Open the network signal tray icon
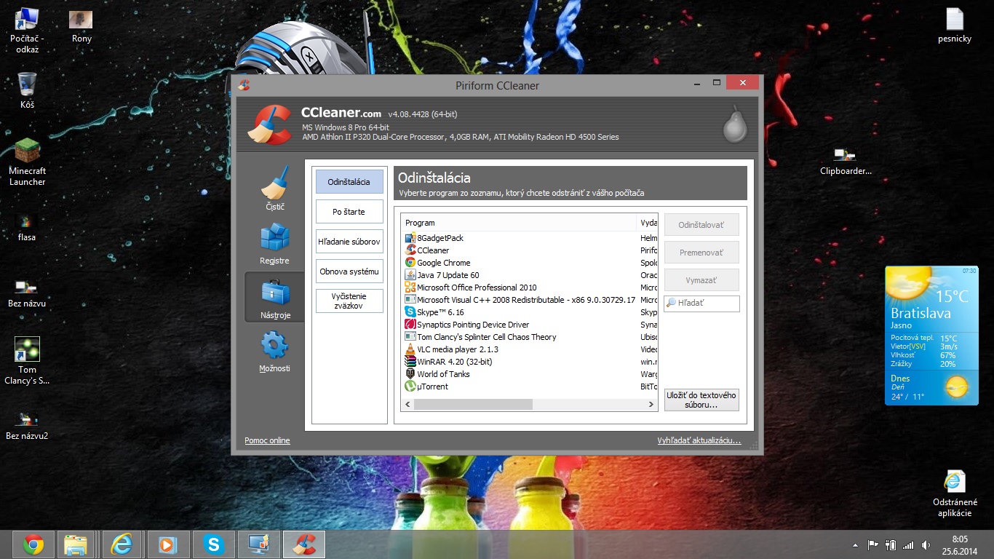 click(x=907, y=544)
